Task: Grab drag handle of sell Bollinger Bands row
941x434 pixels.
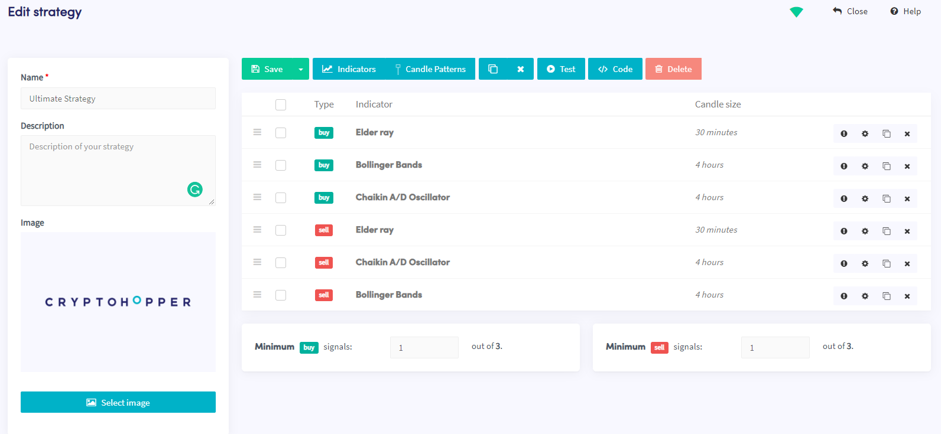Action: [257, 295]
